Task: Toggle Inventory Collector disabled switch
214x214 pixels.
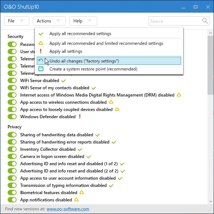Action: (12, 149)
